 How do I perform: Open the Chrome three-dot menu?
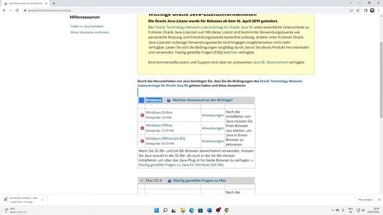click(x=379, y=11)
